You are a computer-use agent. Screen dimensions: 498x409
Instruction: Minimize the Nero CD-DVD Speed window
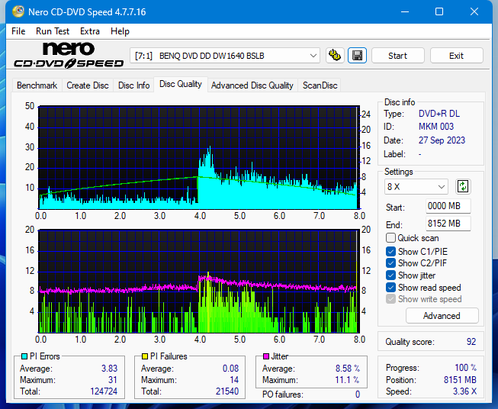pos(405,11)
